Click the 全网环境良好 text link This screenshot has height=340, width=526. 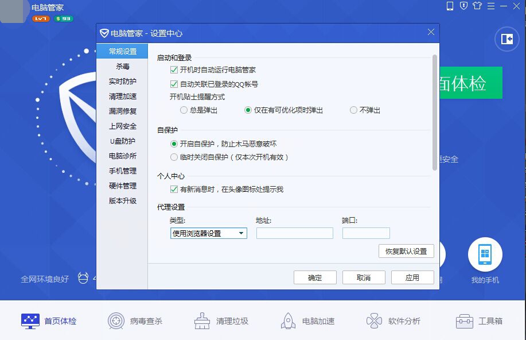coord(45,279)
